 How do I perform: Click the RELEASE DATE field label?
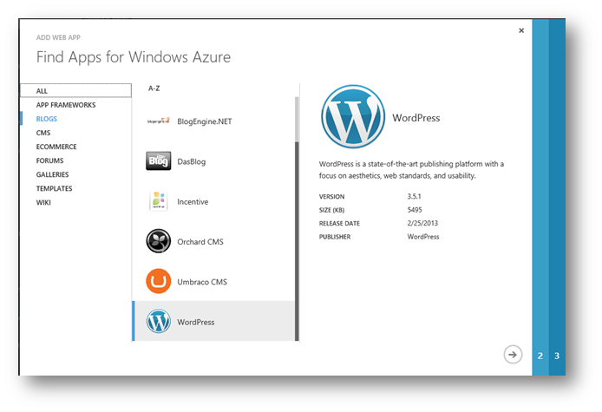pos(339,224)
